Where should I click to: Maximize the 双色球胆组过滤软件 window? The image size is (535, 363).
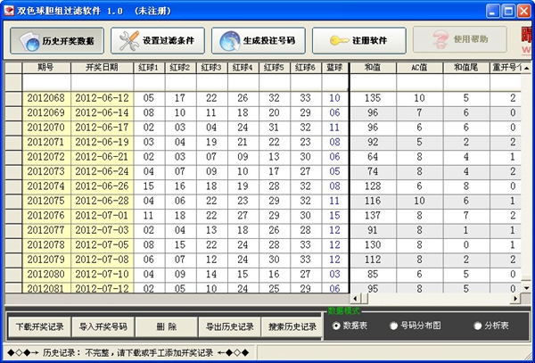click(508, 12)
